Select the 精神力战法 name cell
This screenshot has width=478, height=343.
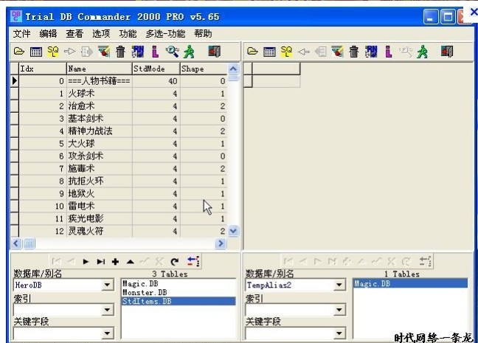click(x=100, y=131)
